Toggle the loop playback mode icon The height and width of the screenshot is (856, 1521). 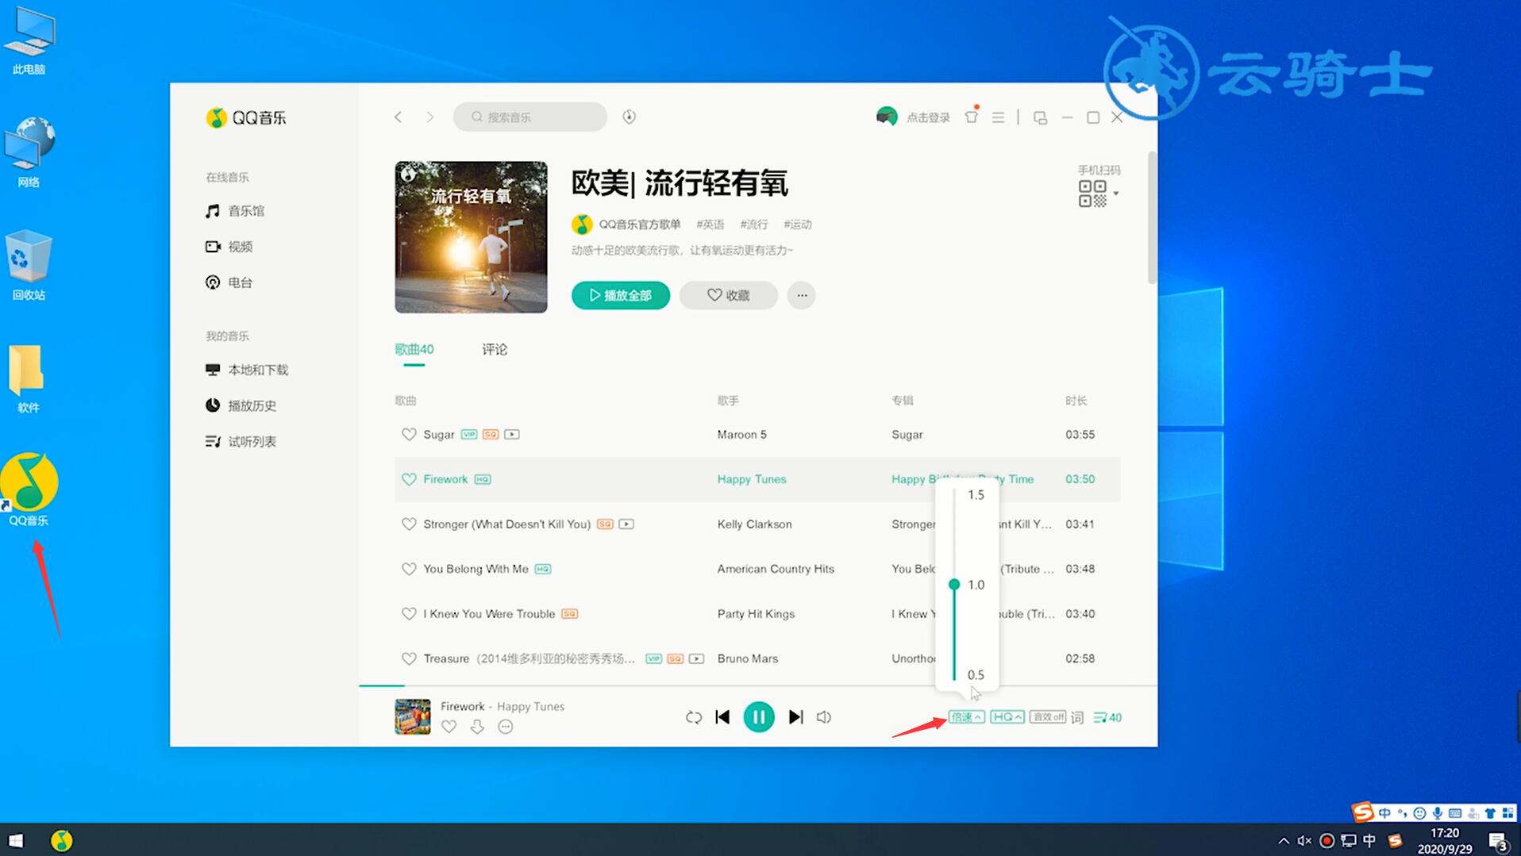(x=694, y=717)
